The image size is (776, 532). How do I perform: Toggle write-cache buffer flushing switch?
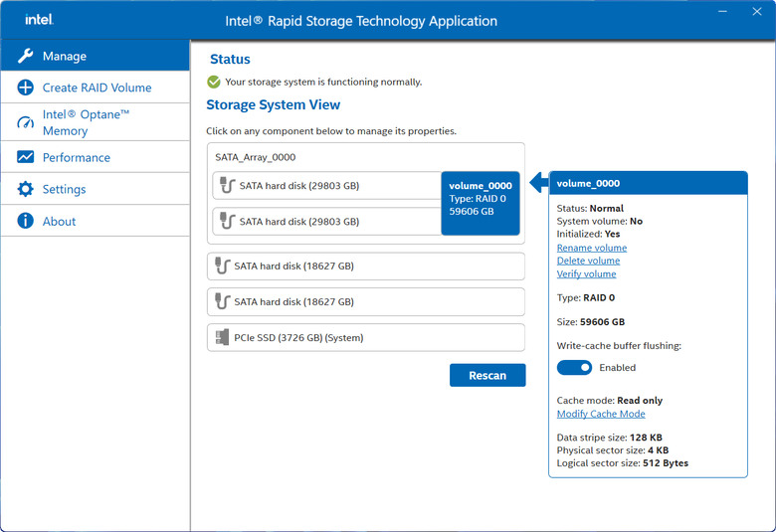pyautogui.click(x=574, y=367)
